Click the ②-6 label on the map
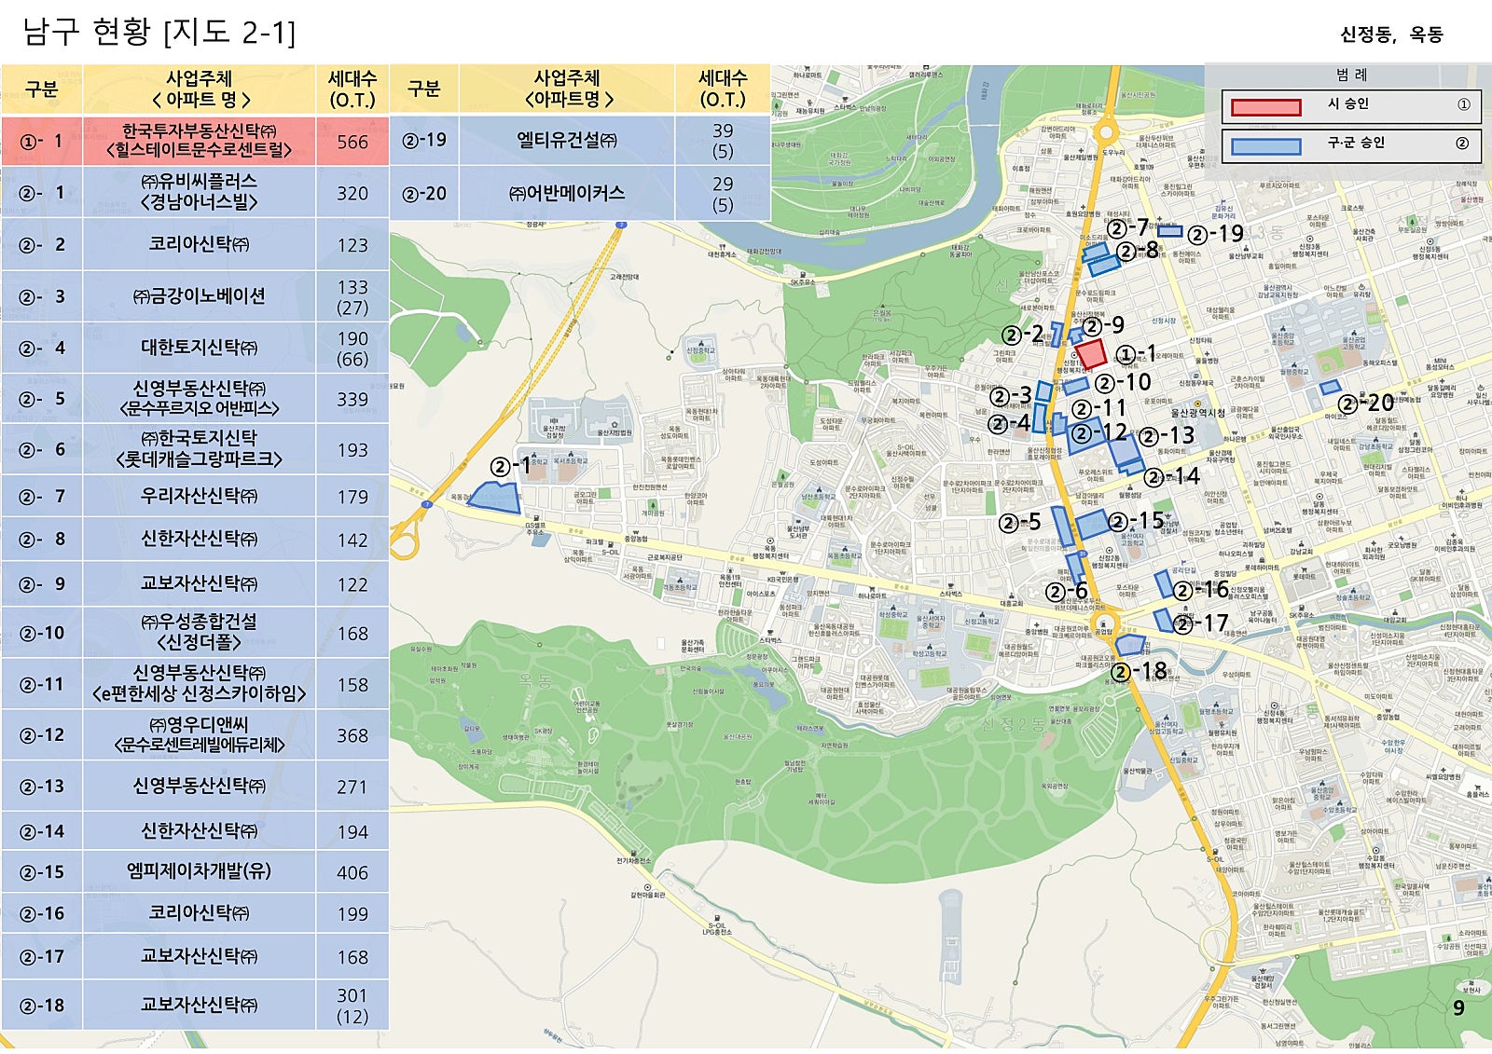The image size is (1492, 1054). pos(1066,592)
